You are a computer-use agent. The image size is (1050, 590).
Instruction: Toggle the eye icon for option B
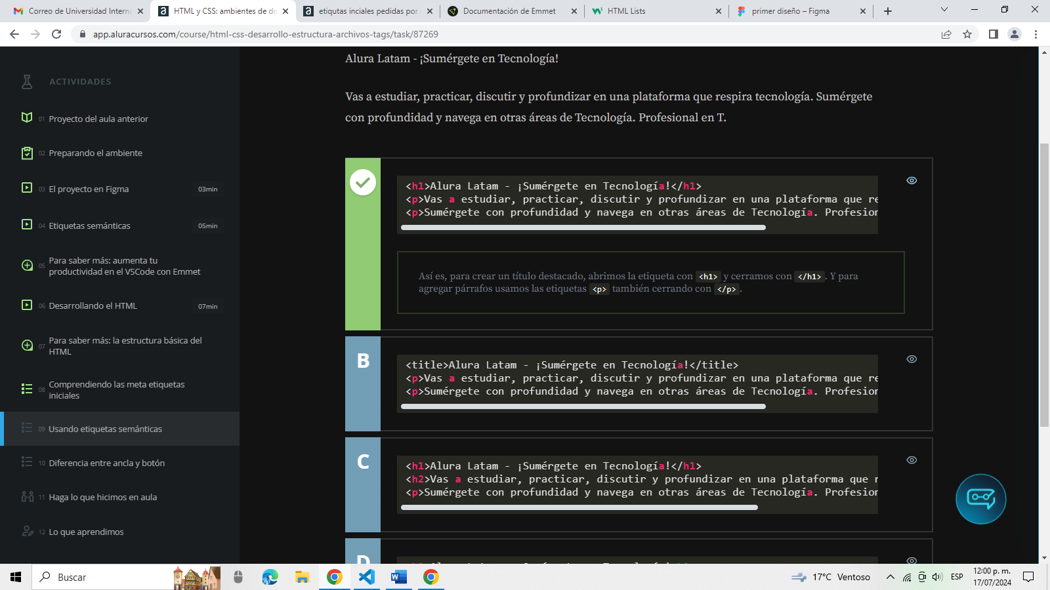click(x=912, y=359)
